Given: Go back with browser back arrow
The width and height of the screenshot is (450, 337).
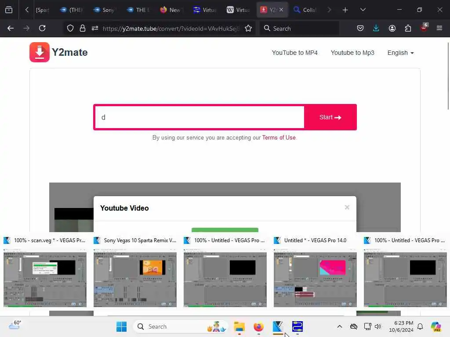Looking at the screenshot, I should tap(11, 28).
